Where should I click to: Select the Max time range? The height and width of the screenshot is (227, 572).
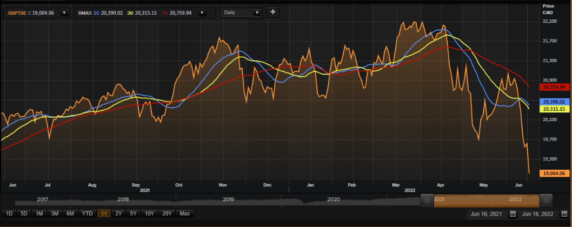(x=185, y=213)
